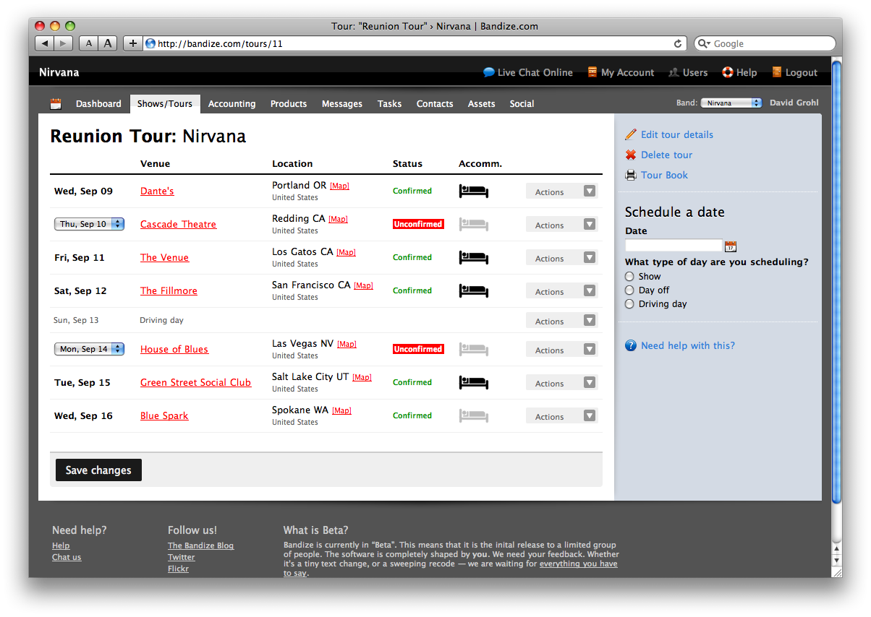Click the greyed bed icon for House of Blues
871x617 pixels.
tap(474, 350)
